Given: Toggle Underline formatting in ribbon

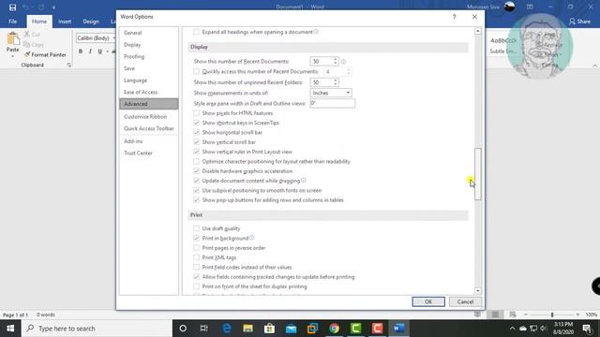Looking at the screenshot, I should click(x=99, y=51).
